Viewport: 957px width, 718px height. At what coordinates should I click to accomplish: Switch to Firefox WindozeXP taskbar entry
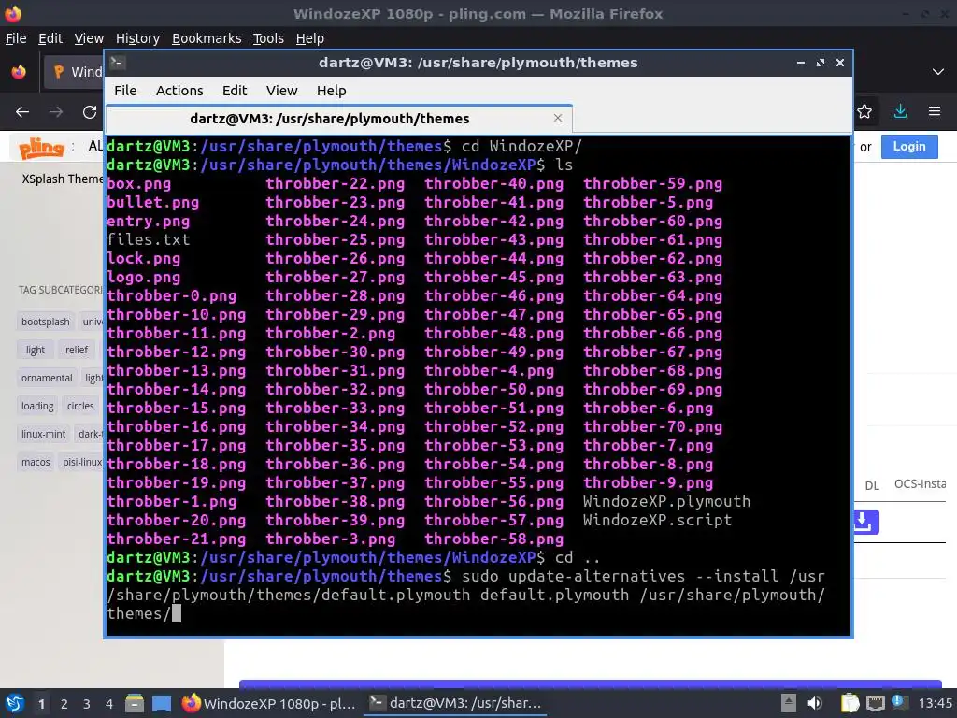click(269, 703)
